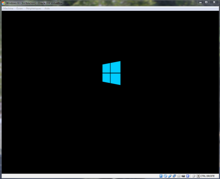Maximize the VirtualBox window
This screenshot has width=220, height=179.
(206, 2)
